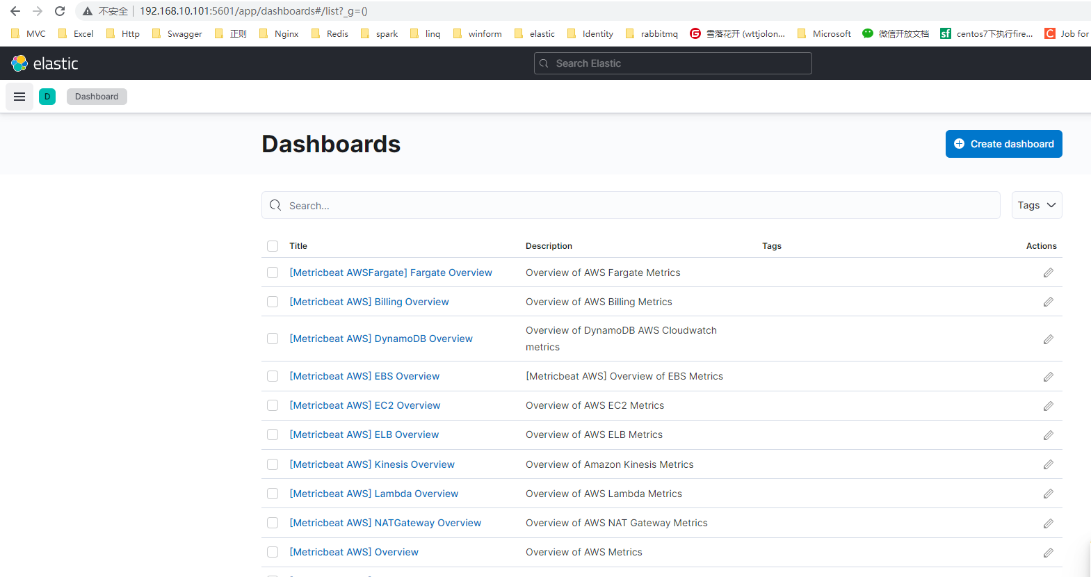Check the ELB Overview row checkbox
The width and height of the screenshot is (1091, 577).
tap(273, 434)
